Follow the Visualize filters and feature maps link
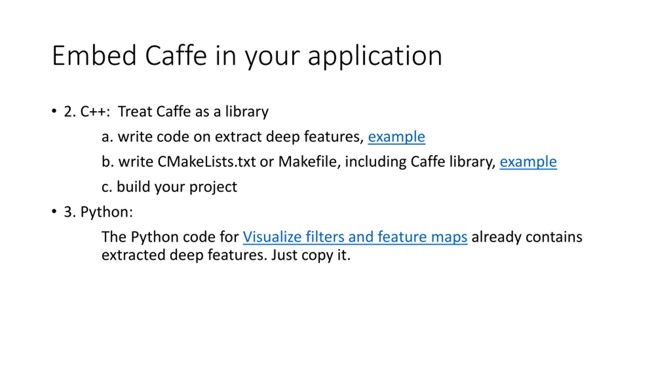The height and width of the screenshot is (377, 671). 355,237
